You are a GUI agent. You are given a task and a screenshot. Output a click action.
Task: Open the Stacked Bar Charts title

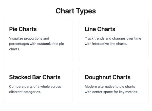coord(35,77)
